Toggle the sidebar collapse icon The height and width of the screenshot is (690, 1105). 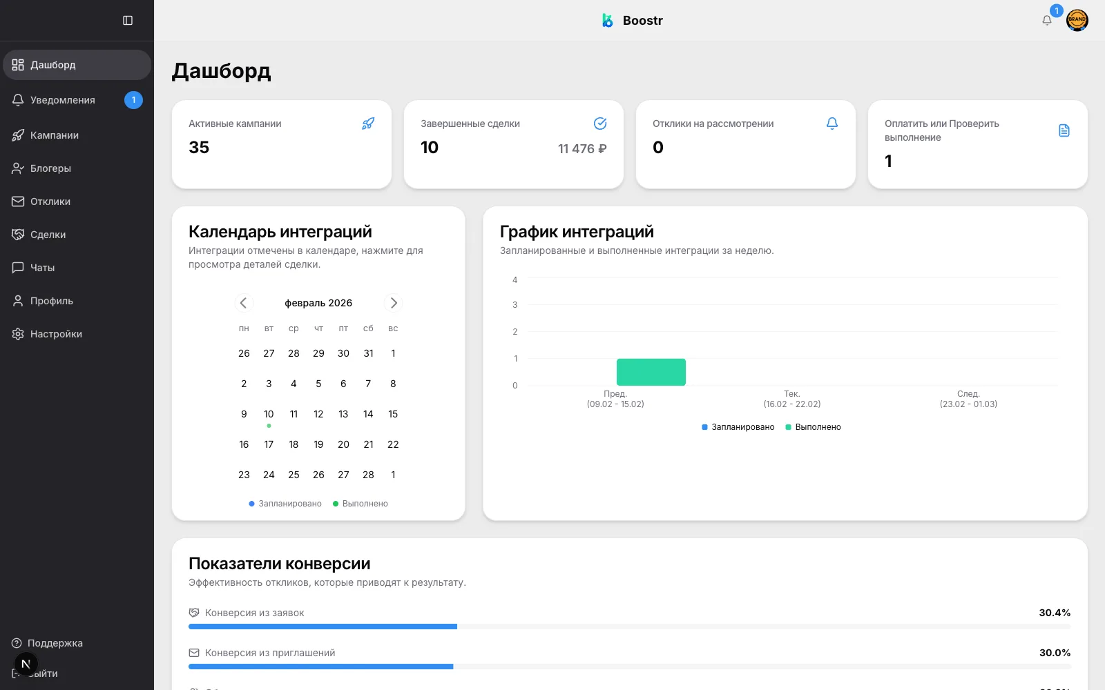pyautogui.click(x=128, y=20)
